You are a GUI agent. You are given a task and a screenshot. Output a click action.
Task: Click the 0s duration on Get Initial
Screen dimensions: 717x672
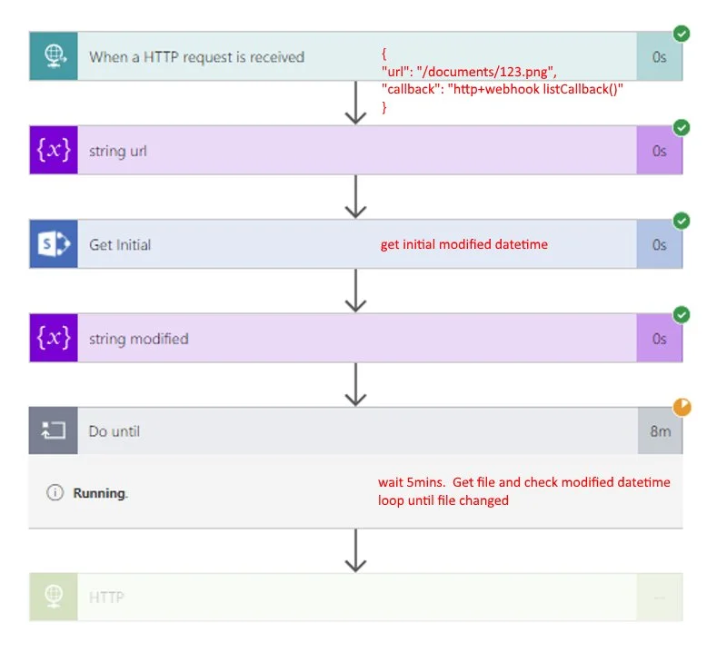pos(660,244)
